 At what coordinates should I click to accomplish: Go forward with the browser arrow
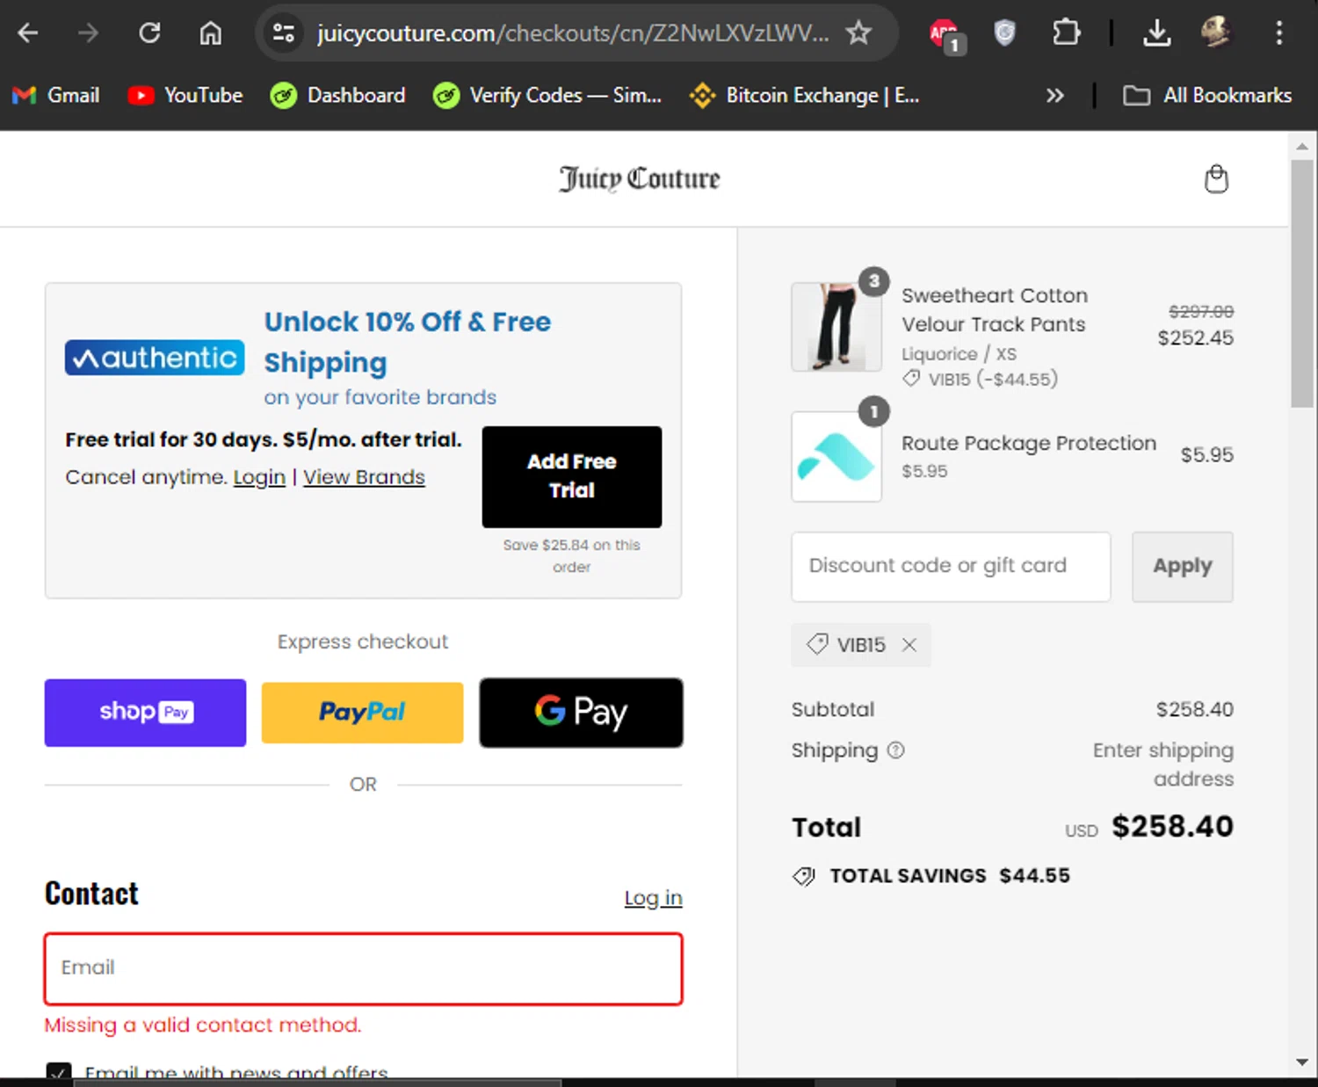tap(88, 33)
